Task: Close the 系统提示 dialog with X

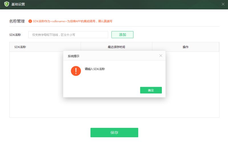Action: pos(161,56)
